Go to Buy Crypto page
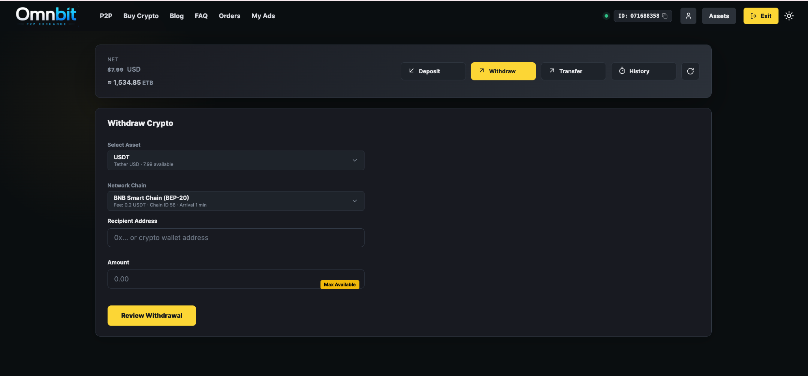Viewport: 808px width, 376px height. [x=141, y=16]
